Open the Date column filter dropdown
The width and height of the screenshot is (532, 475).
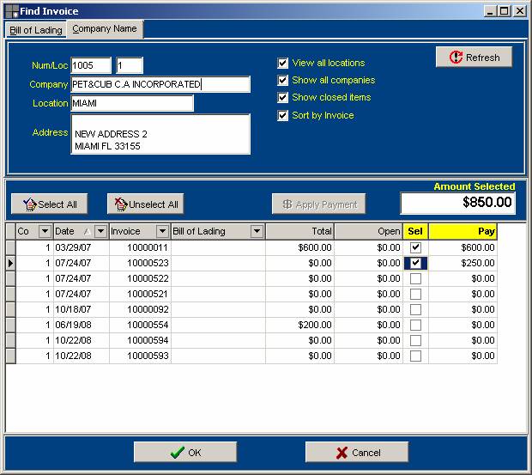point(100,232)
